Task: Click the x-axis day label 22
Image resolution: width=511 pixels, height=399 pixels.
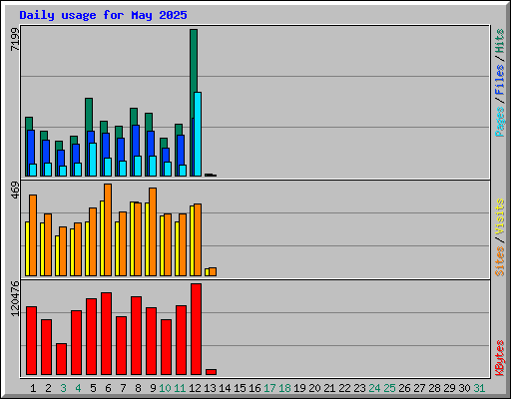Action: coord(344,388)
